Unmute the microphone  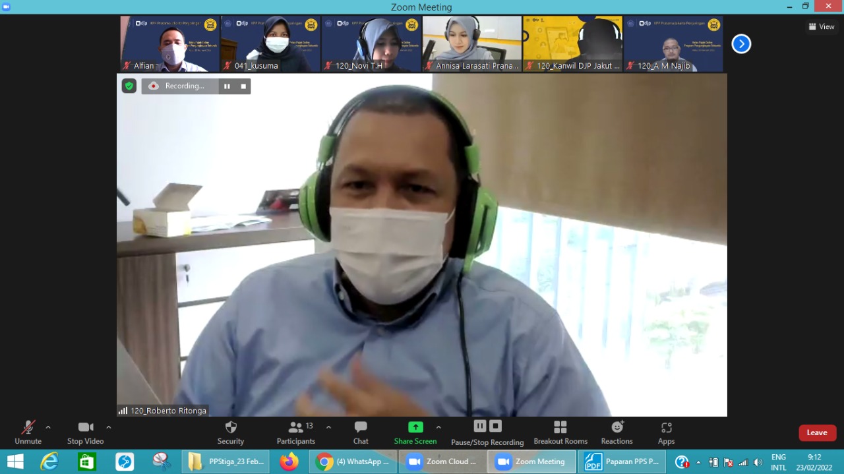tap(28, 432)
